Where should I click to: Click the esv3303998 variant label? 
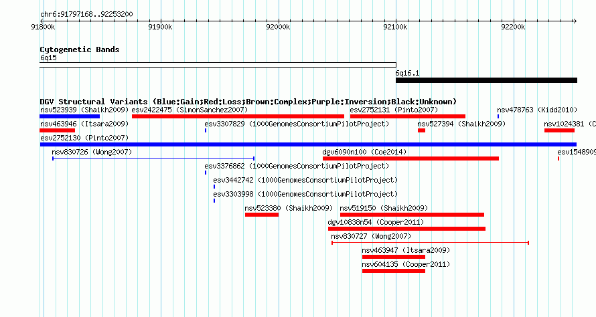point(305,194)
